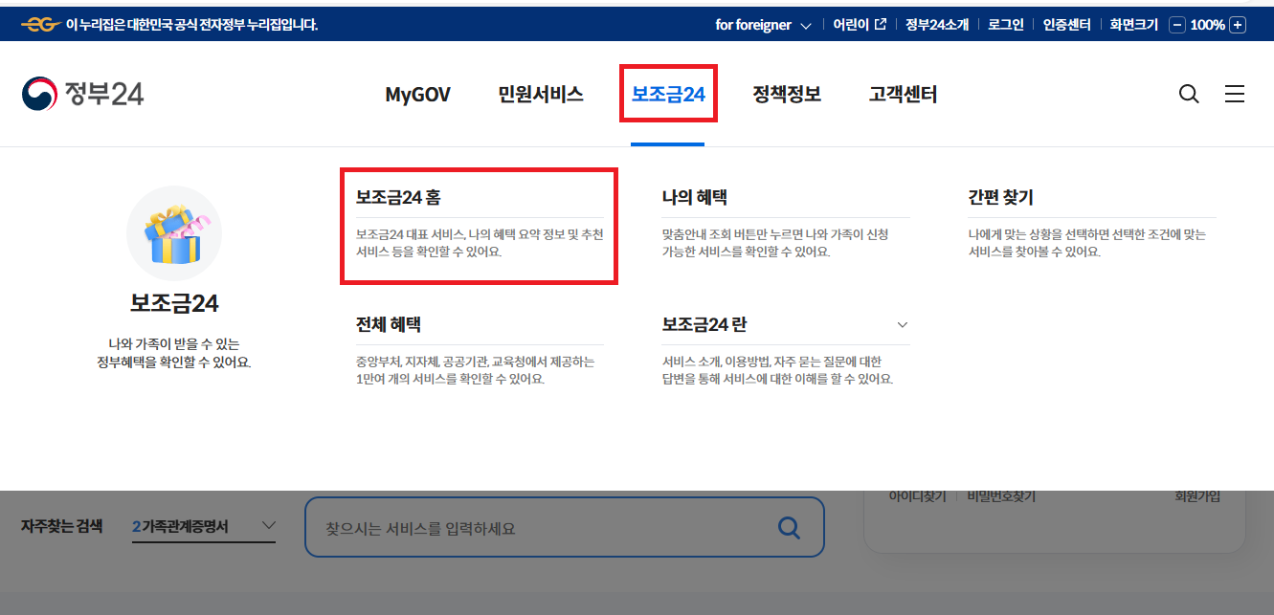1274x615 pixels.
Task: Click the 보조금24 heading under gift icon
Action: (174, 303)
